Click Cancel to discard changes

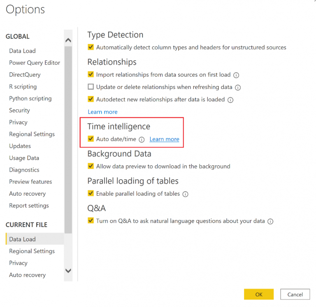[x=295, y=294]
